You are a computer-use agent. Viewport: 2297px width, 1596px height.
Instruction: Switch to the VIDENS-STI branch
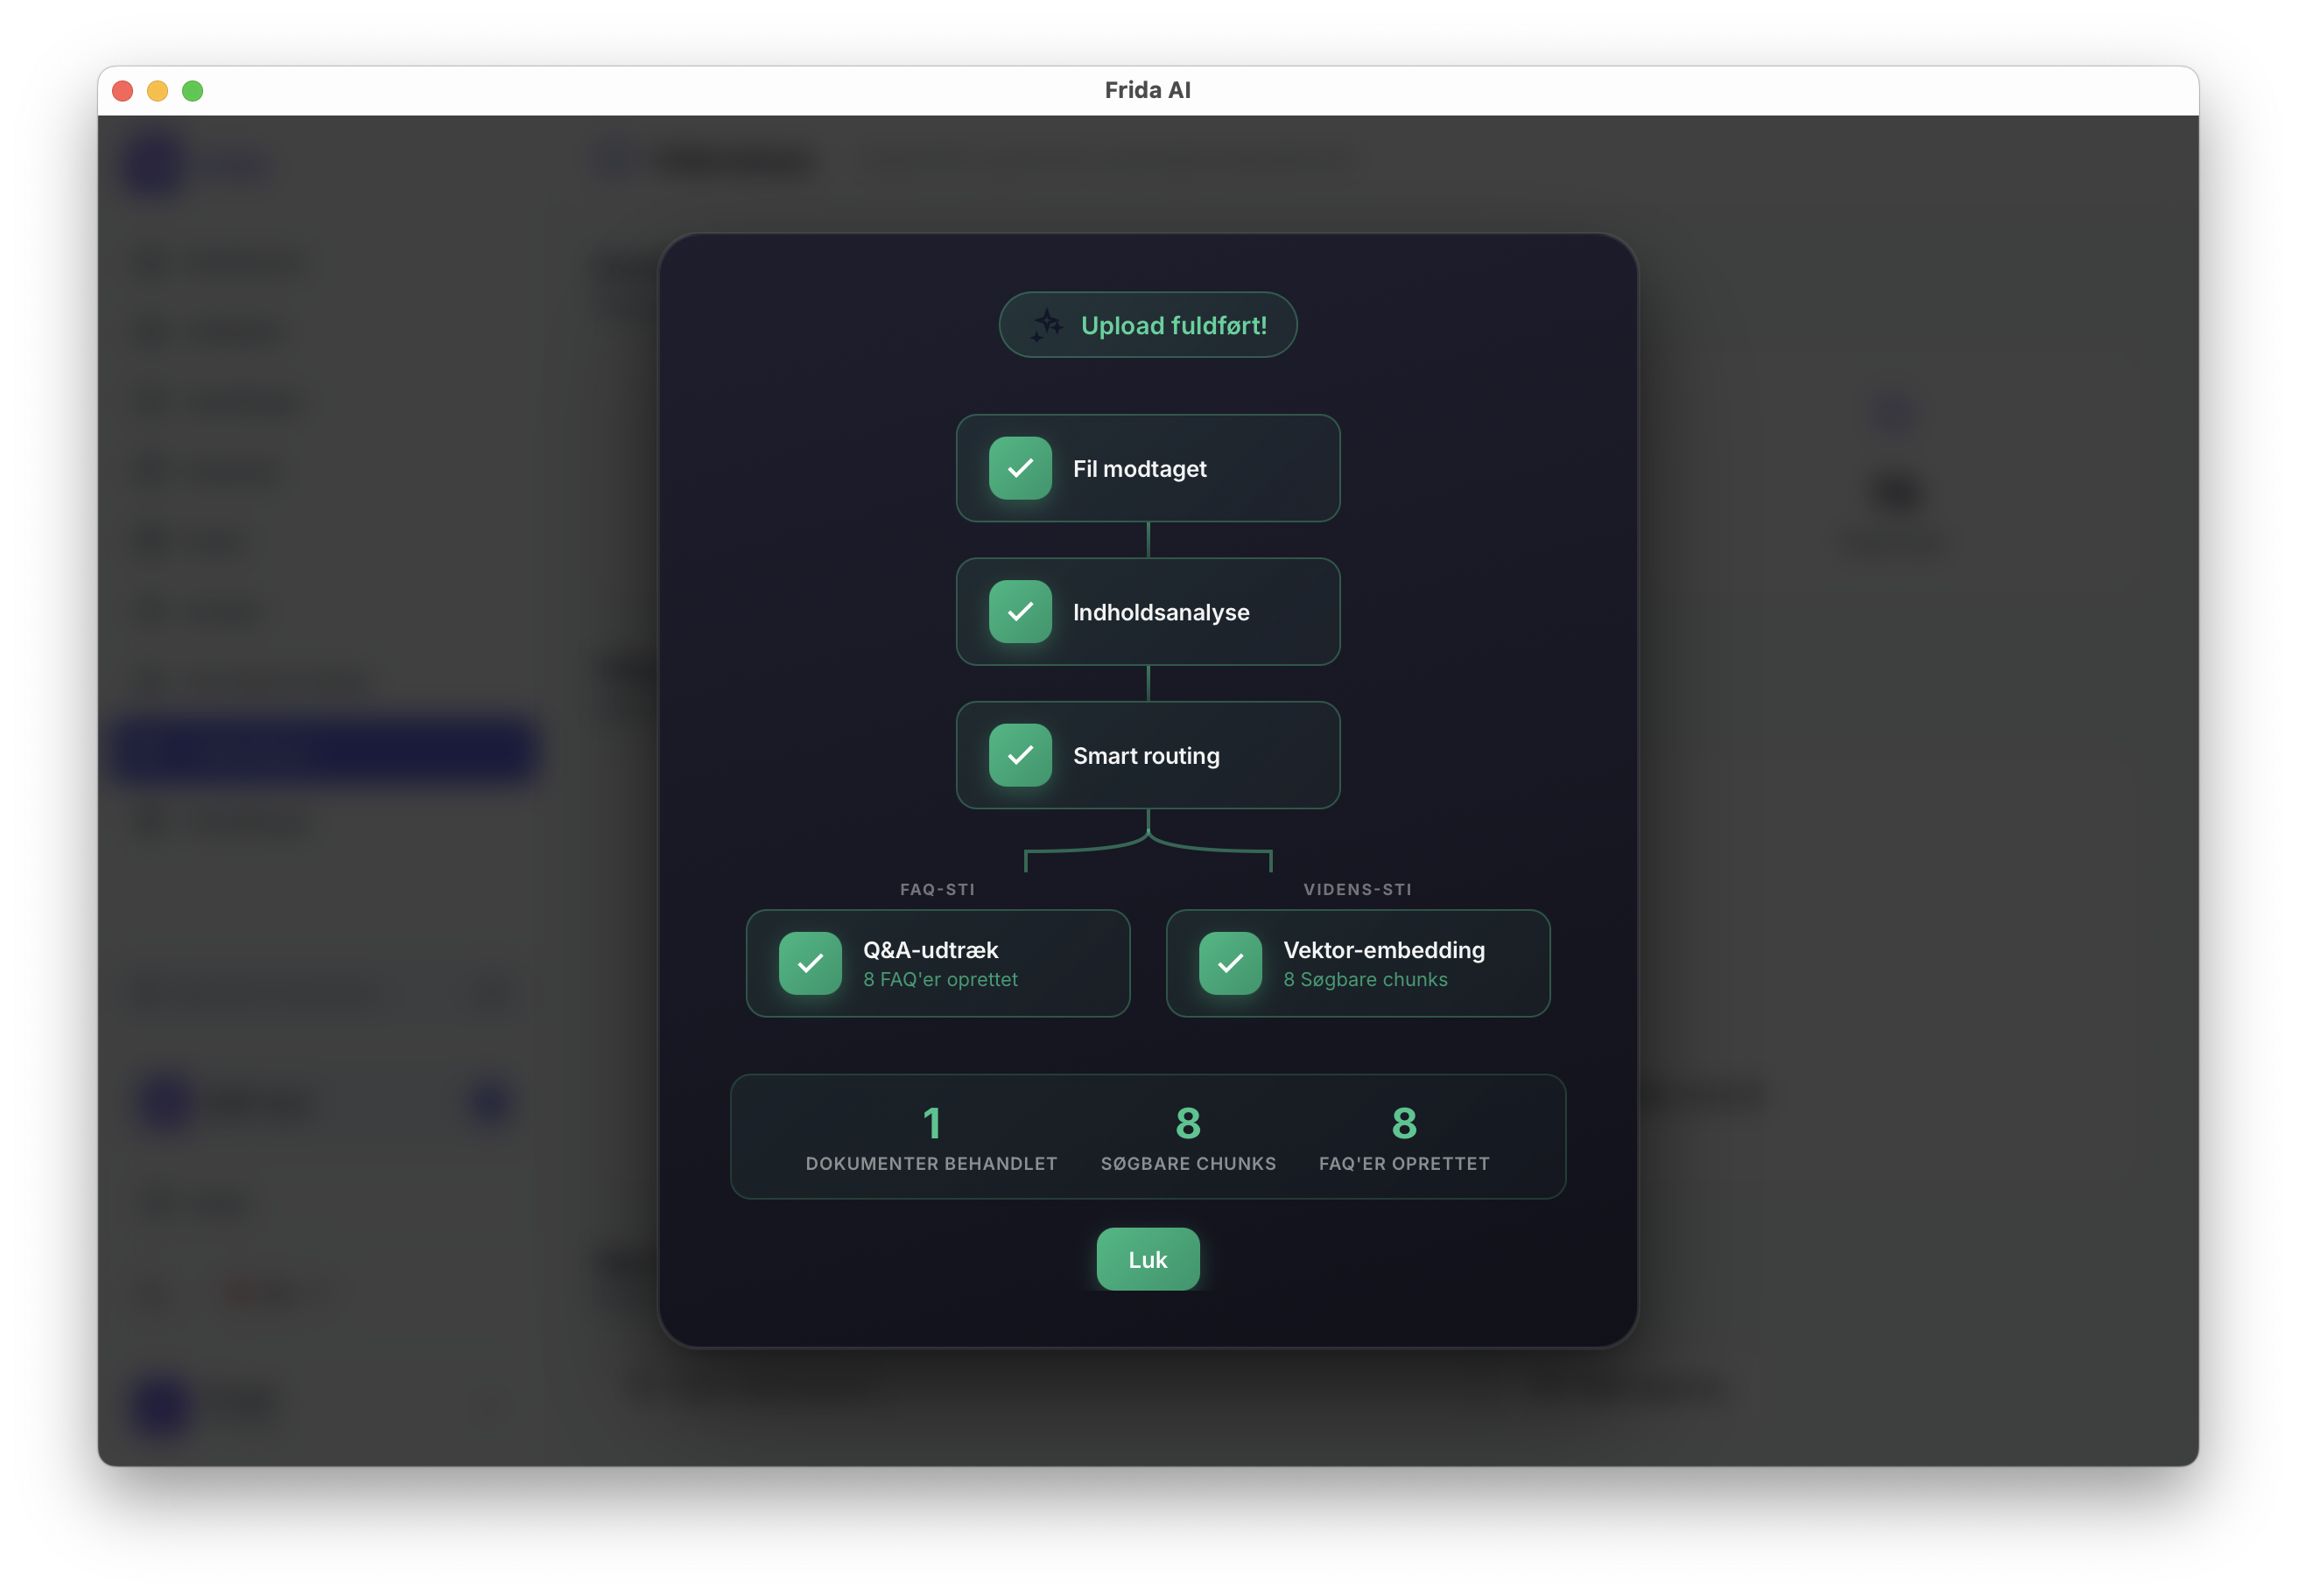pyautogui.click(x=1358, y=888)
